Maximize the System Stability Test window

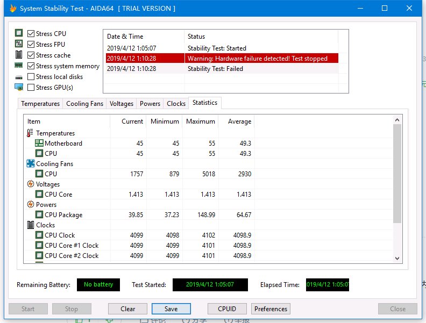coord(385,8)
